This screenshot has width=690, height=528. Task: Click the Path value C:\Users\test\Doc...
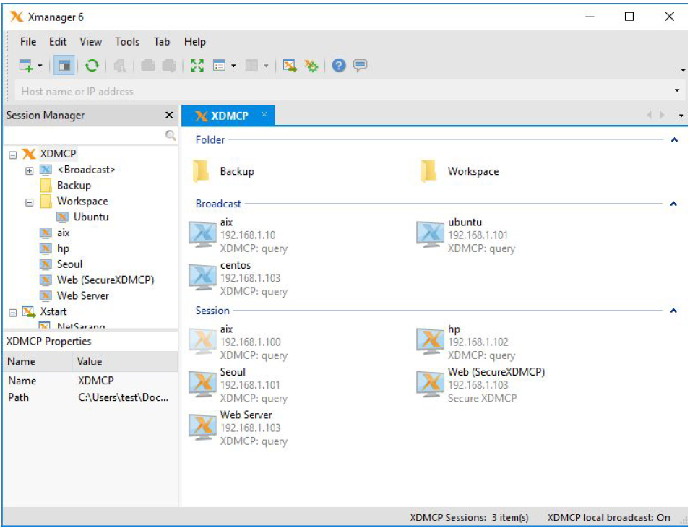tap(124, 397)
